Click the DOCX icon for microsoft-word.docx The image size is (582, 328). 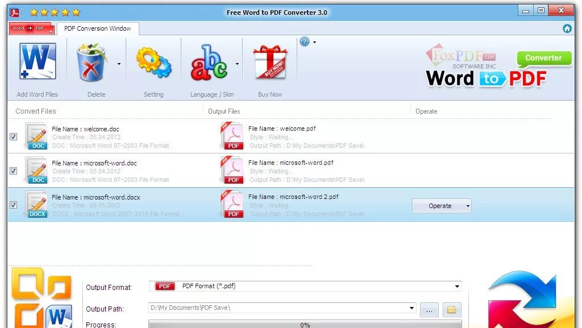36,205
